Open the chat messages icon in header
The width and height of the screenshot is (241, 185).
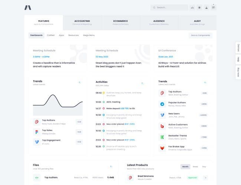coord(214,7)
